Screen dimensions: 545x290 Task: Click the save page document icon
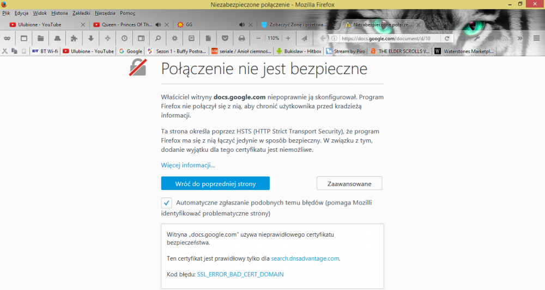[x=208, y=39]
